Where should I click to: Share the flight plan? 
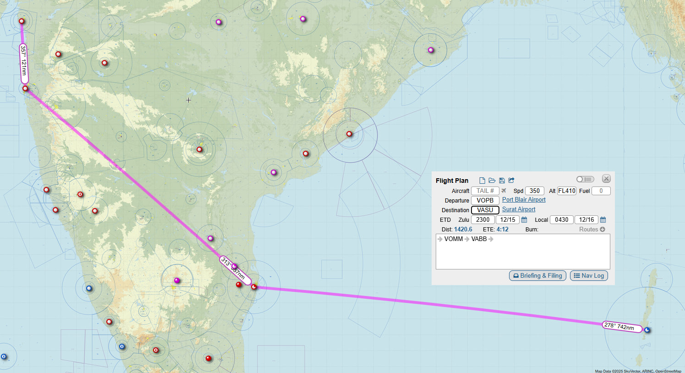(511, 181)
